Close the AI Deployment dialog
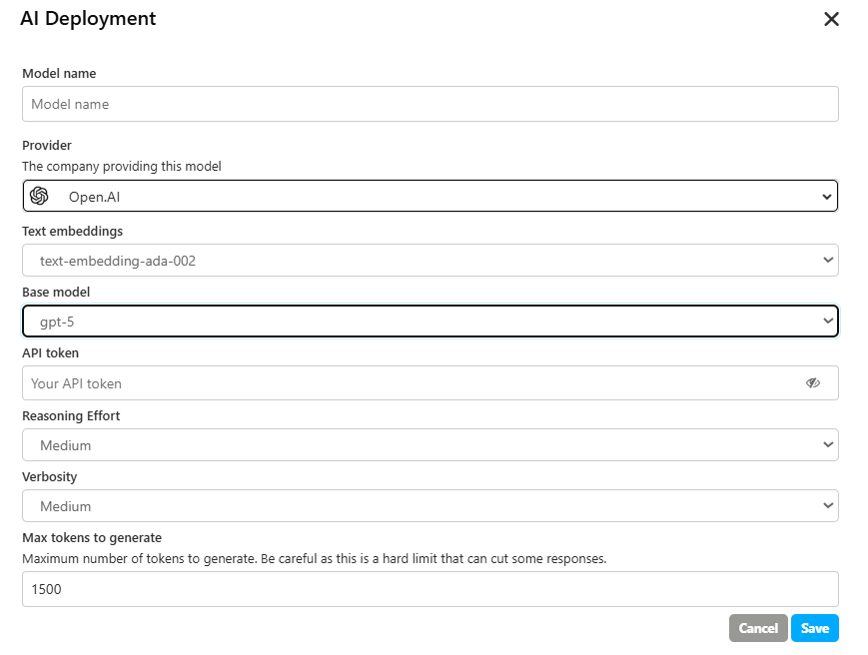The width and height of the screenshot is (868, 655). (831, 19)
